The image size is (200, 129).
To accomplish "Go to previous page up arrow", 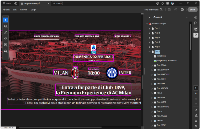I will coord(196,99).
